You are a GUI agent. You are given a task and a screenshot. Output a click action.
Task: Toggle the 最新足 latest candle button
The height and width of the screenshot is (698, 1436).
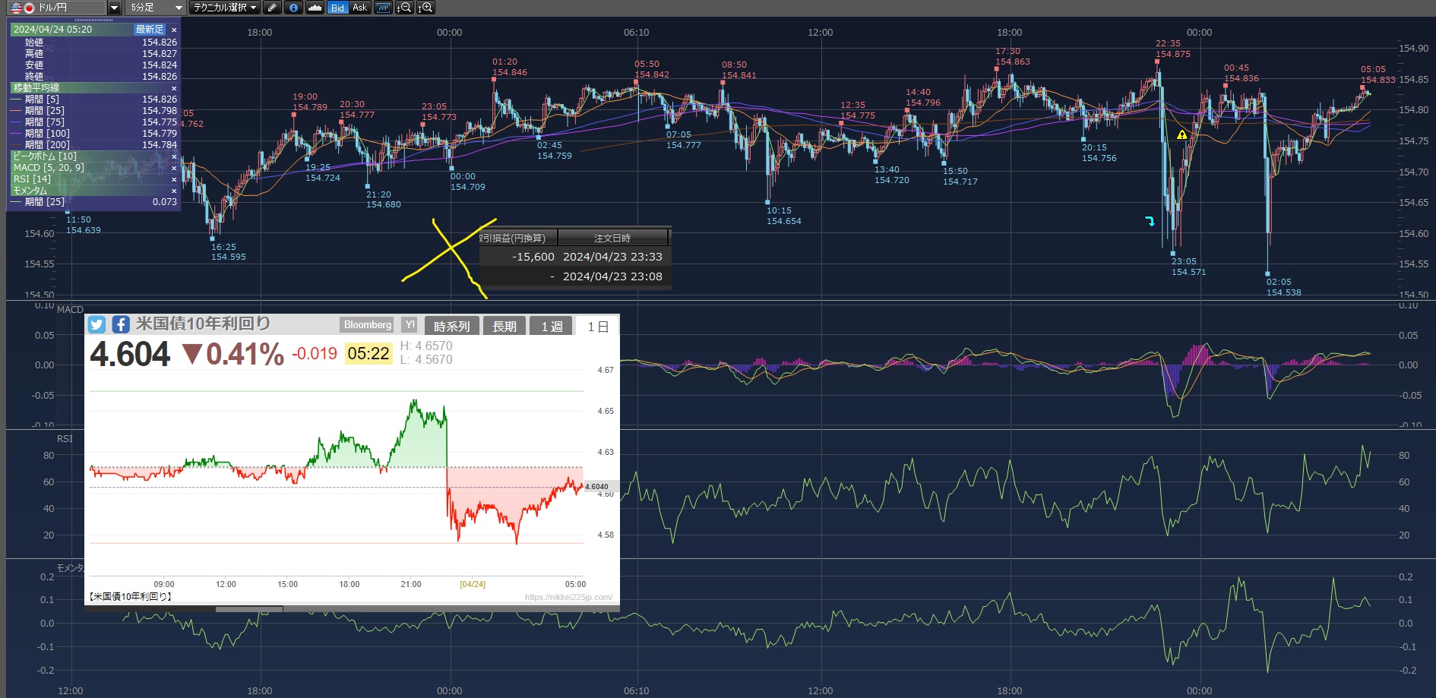150,30
